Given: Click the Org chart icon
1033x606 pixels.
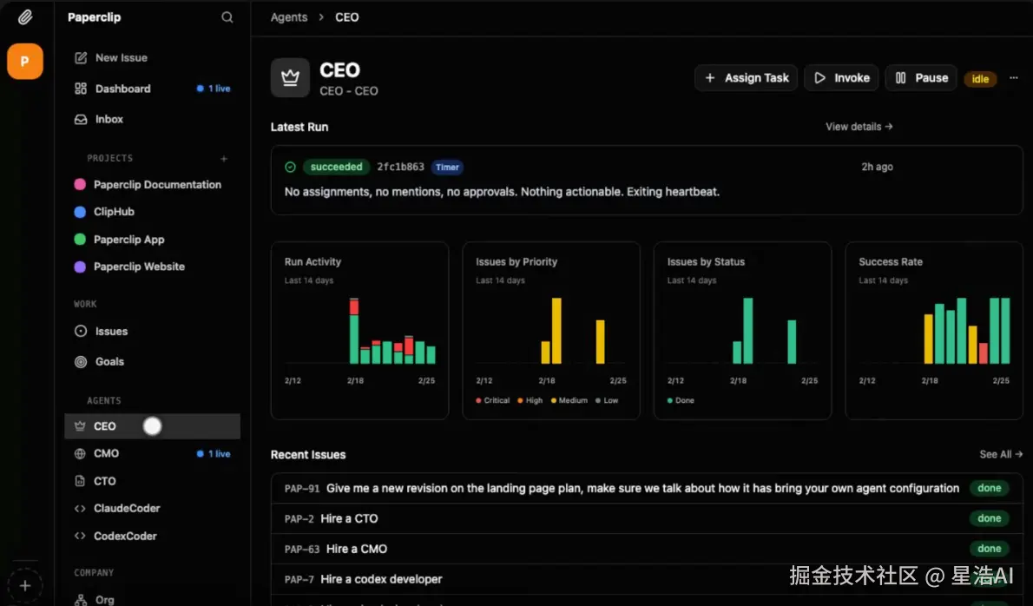Looking at the screenshot, I should tap(81, 600).
